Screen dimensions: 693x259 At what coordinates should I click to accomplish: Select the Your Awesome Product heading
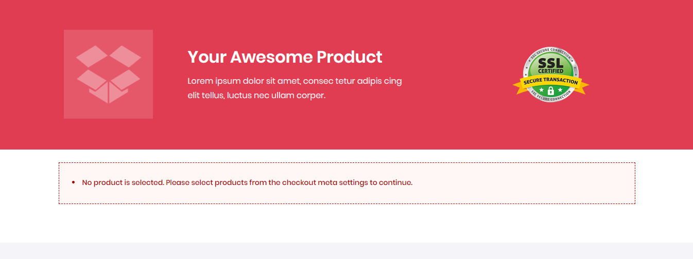pyautogui.click(x=285, y=57)
